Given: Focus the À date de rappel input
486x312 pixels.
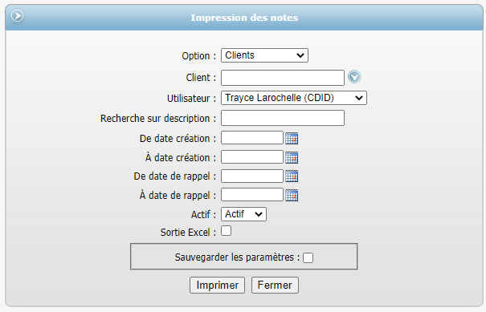Looking at the screenshot, I should coord(252,195).
